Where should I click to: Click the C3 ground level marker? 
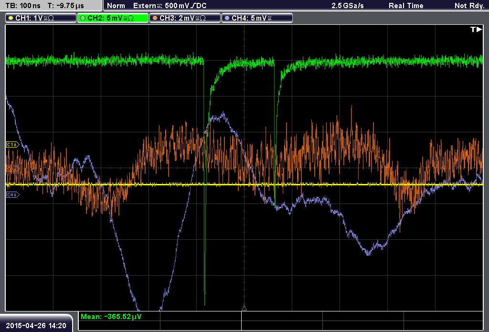click(13, 169)
